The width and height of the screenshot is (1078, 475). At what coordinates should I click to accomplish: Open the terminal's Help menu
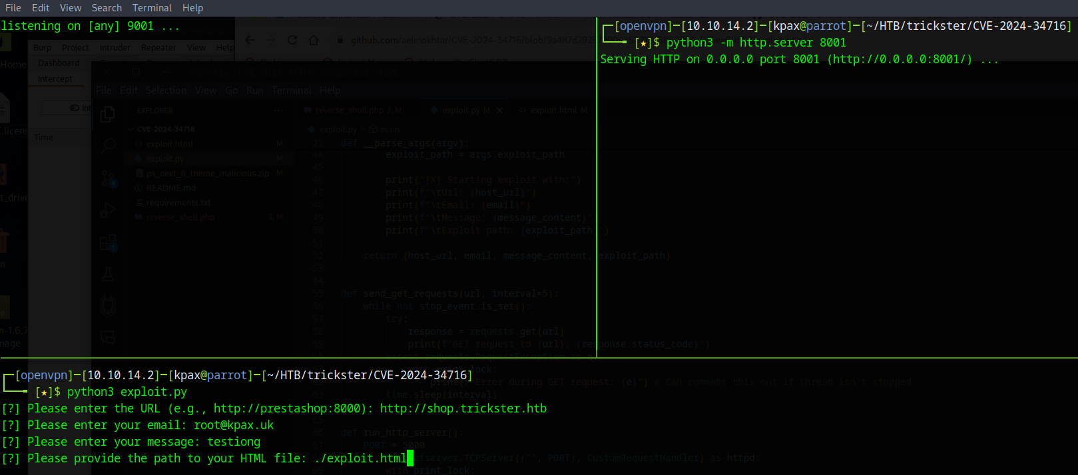(192, 8)
